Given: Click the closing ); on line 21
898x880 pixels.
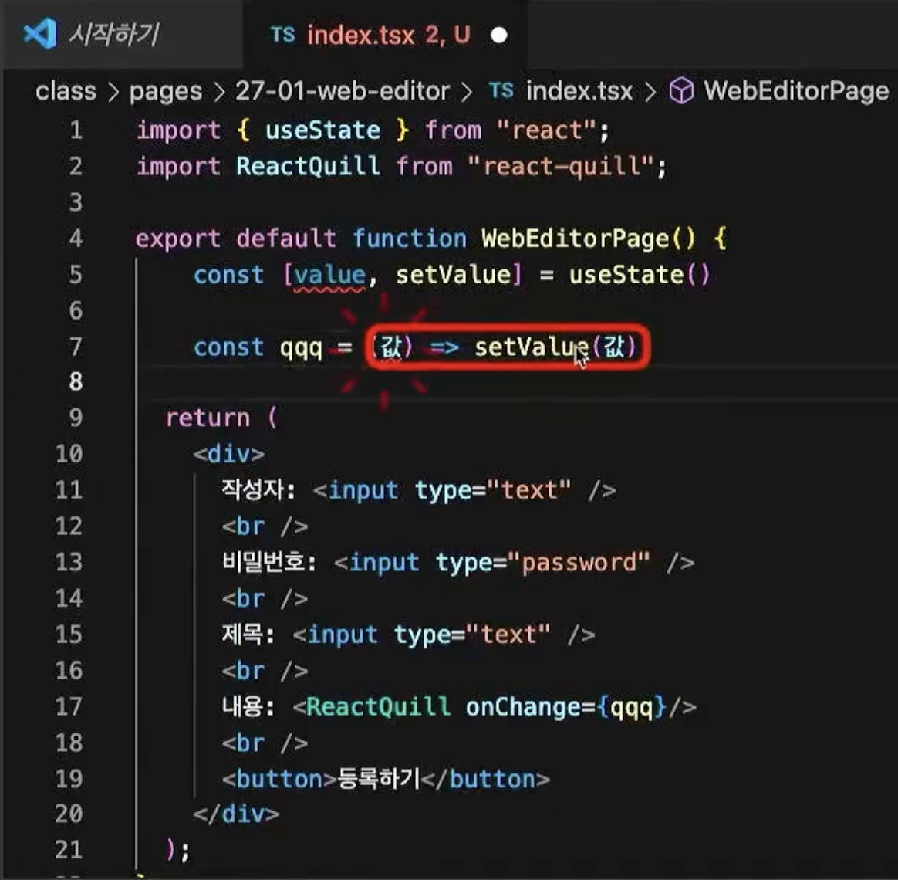Looking at the screenshot, I should (177, 851).
